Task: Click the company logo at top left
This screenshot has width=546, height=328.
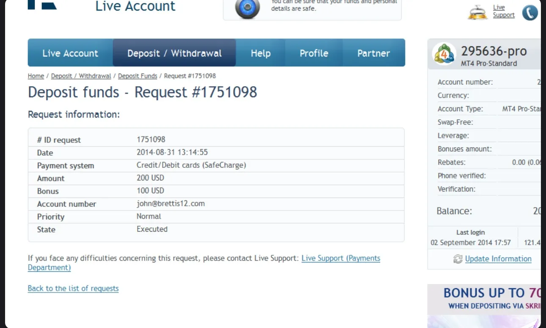Action: coord(42,5)
